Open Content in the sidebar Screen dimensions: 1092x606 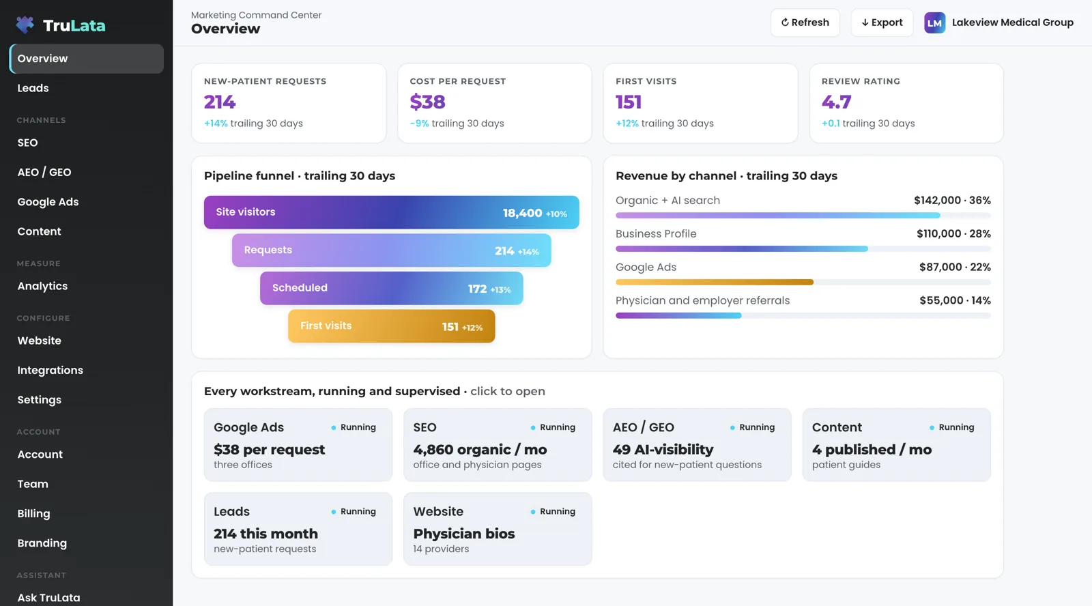[87, 231]
